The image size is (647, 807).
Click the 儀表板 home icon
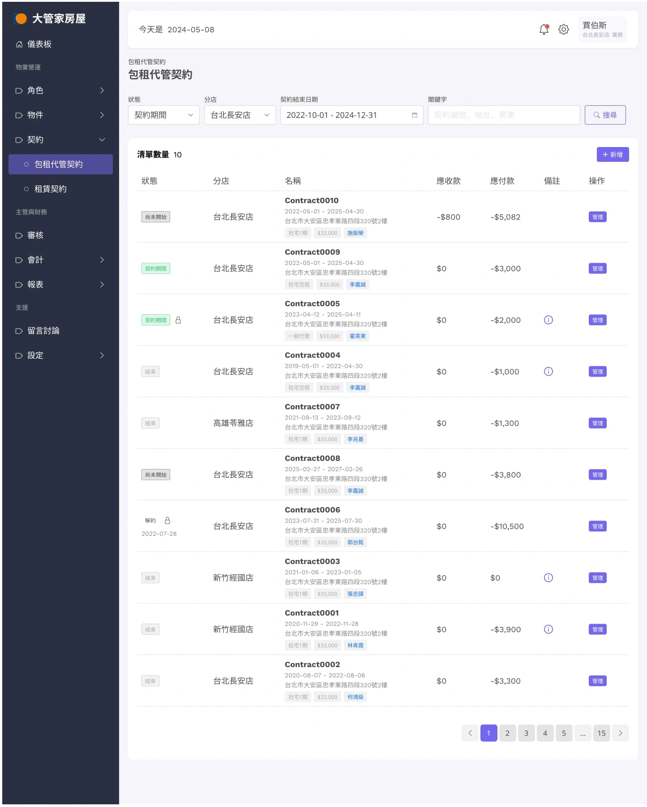(x=19, y=44)
